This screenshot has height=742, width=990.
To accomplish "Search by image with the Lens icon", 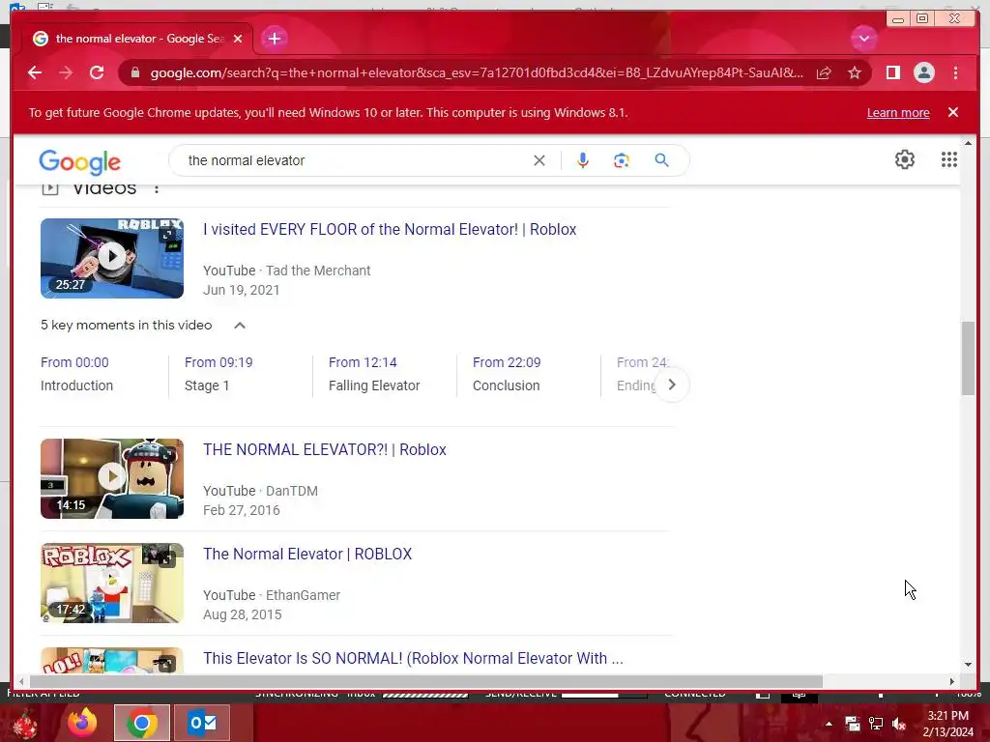I will [x=622, y=160].
